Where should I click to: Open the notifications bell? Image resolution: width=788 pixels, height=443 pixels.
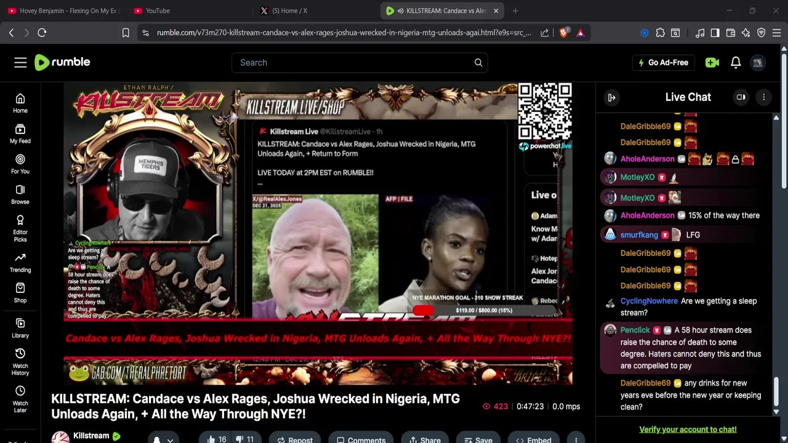coord(736,62)
